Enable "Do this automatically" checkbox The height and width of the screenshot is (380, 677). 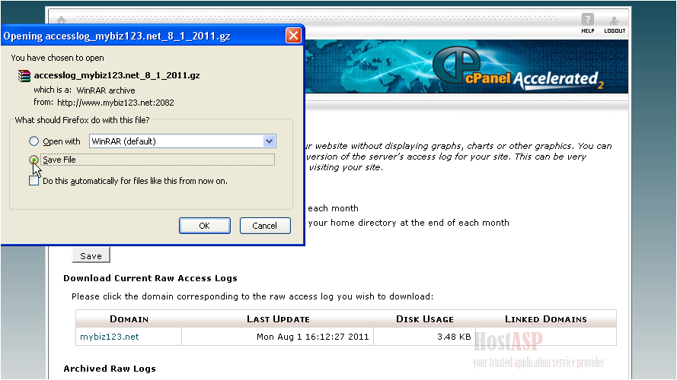click(34, 181)
